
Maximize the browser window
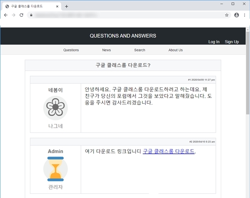[x=233, y=4]
